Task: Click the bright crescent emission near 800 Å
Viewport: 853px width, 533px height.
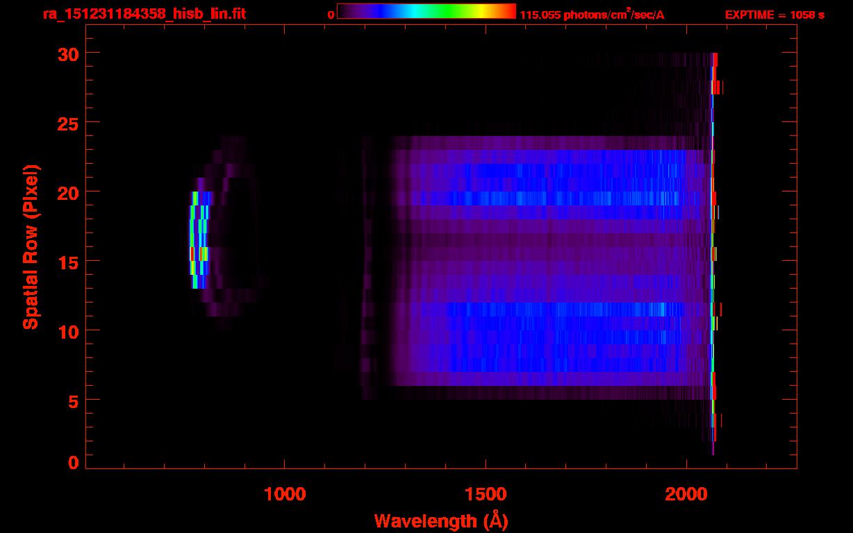Action: coord(199,239)
